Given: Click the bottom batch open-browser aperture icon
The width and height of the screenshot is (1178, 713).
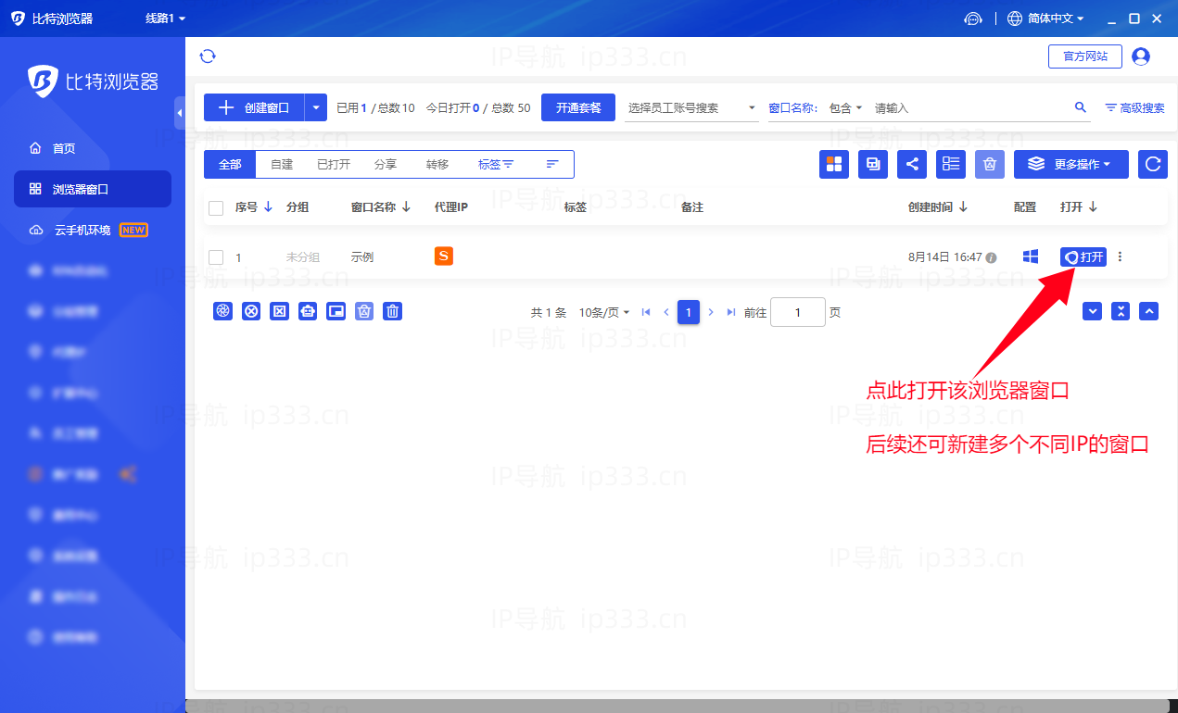Looking at the screenshot, I should (x=222, y=311).
